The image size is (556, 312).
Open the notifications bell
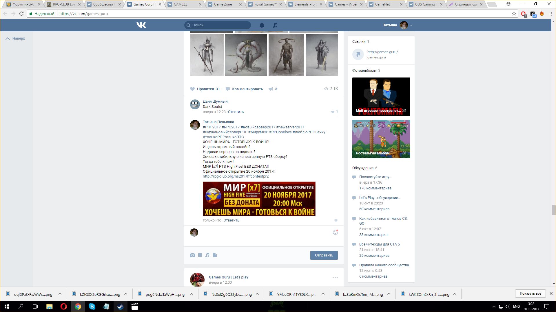[x=262, y=25]
